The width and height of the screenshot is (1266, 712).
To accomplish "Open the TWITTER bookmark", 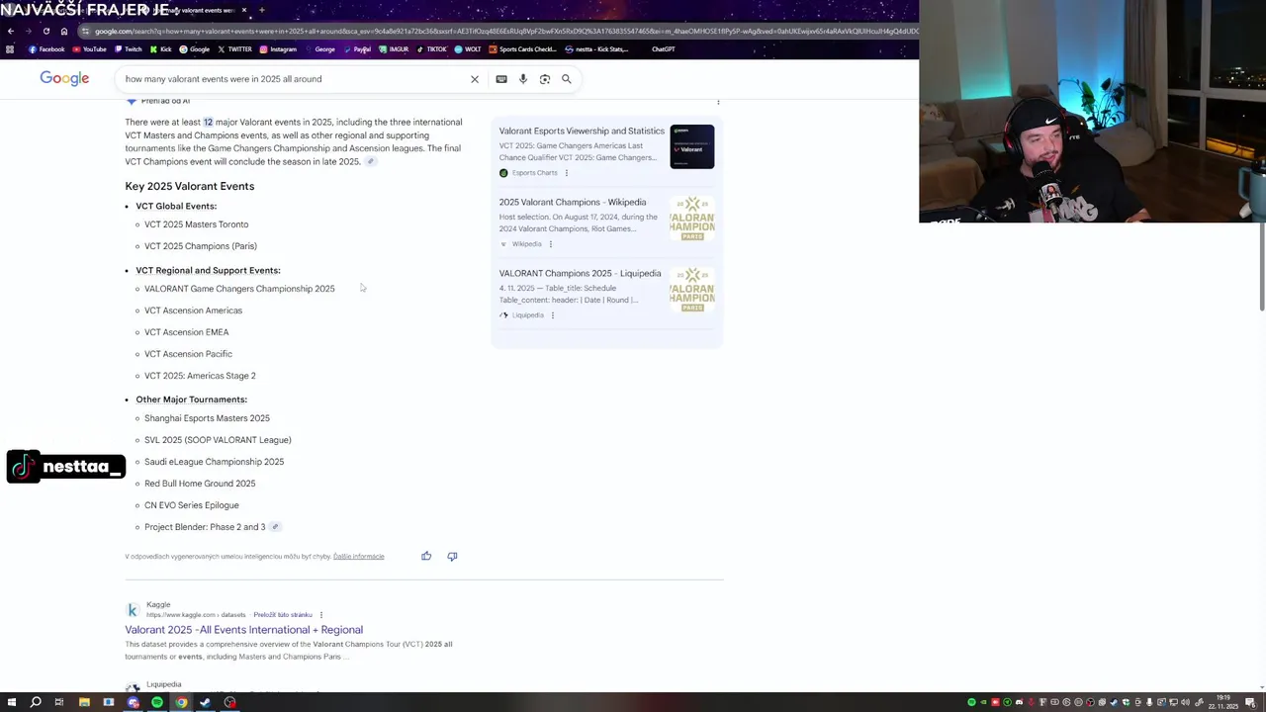I will [x=234, y=49].
